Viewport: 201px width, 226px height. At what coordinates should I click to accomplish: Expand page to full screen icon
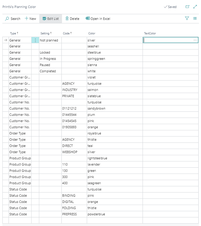point(195,7)
